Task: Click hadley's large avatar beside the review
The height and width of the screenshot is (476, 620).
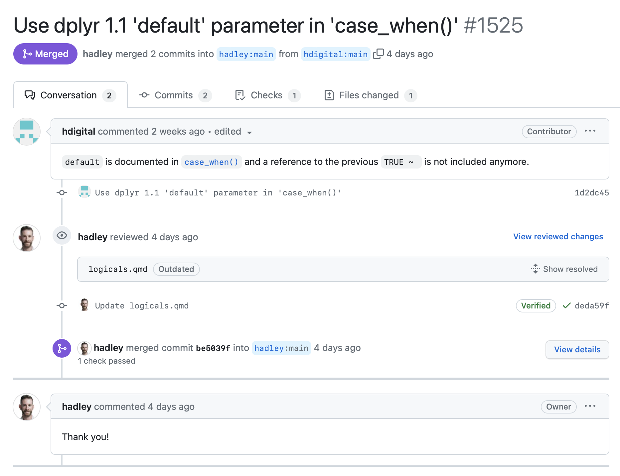Action: [x=27, y=238]
